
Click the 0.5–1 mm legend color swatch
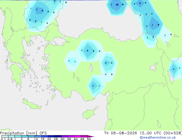click(x=11, y=136)
